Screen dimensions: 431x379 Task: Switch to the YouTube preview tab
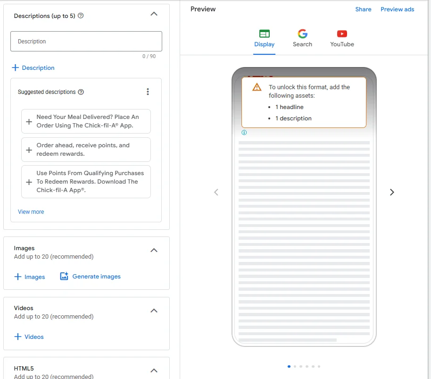342,39
